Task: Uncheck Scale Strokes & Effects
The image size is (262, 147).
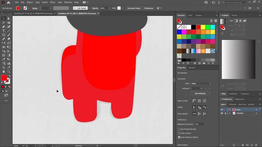Action: point(179,137)
